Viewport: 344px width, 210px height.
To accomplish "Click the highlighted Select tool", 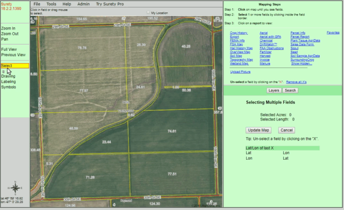I will point(15,65).
